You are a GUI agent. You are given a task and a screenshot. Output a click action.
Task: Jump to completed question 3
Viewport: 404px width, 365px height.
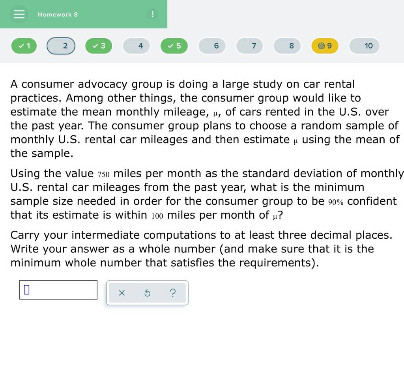point(99,46)
